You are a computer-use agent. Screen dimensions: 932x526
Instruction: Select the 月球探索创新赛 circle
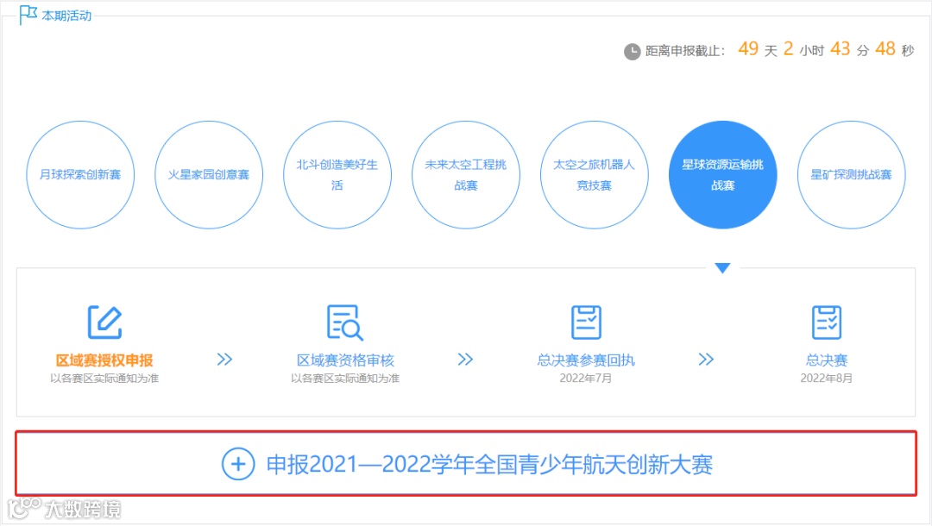(x=80, y=174)
